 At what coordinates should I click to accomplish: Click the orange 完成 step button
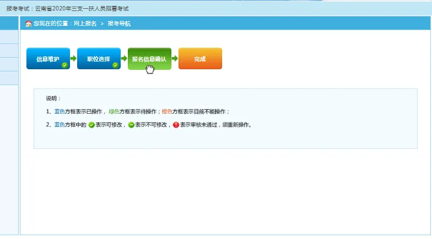[201, 58]
